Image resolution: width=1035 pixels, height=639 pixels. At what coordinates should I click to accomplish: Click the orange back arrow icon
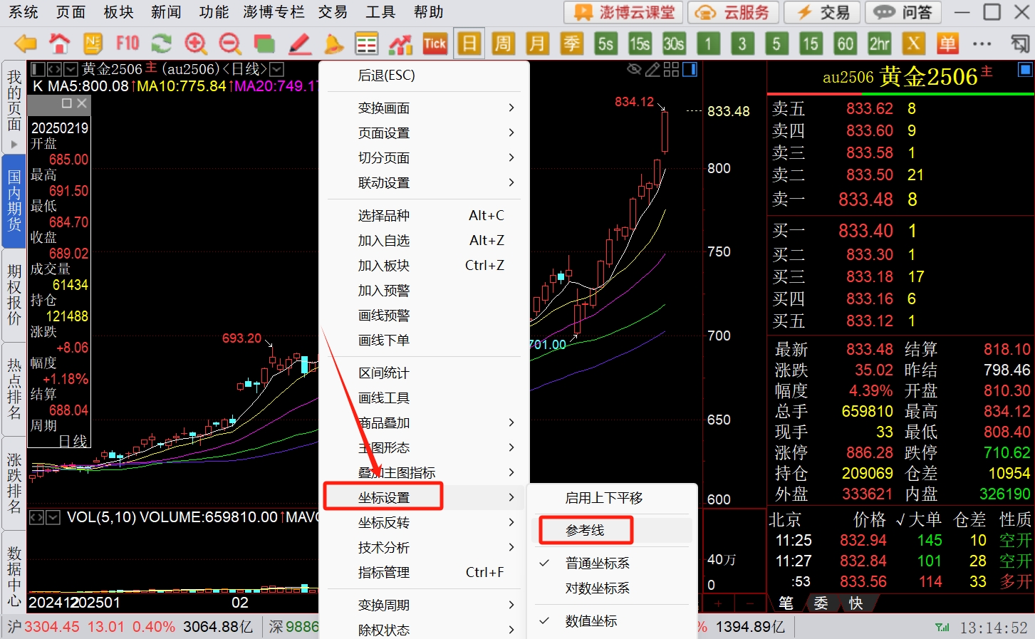coord(26,44)
